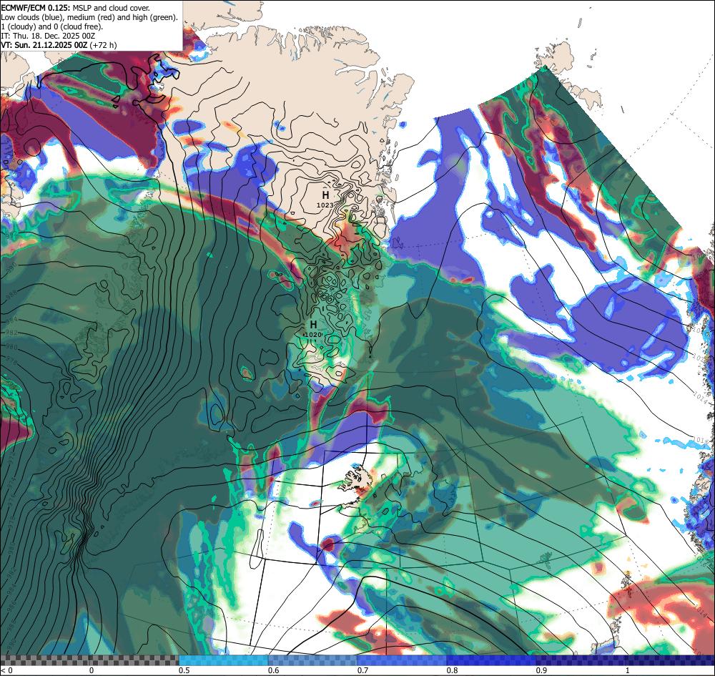Click the gray checkered segment of the color scale
The image size is (715, 676).
tap(89, 660)
